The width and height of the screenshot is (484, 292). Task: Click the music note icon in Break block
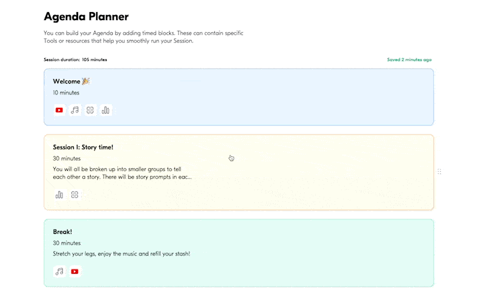pos(59,271)
